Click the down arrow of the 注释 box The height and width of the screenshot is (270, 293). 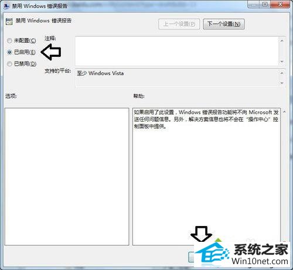coord(282,62)
